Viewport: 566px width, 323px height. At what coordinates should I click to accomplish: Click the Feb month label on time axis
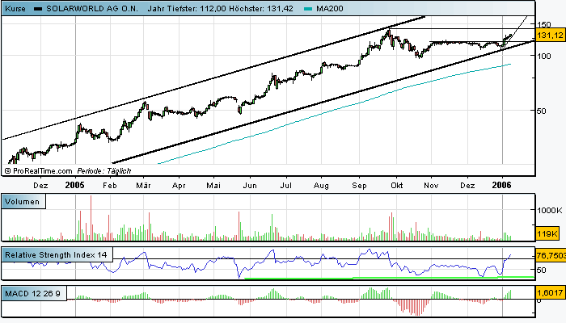tap(110, 185)
